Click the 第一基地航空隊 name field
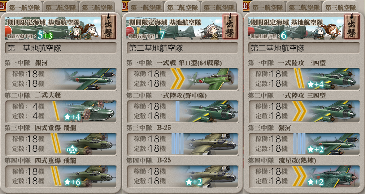365x194 pixels. coord(61,48)
